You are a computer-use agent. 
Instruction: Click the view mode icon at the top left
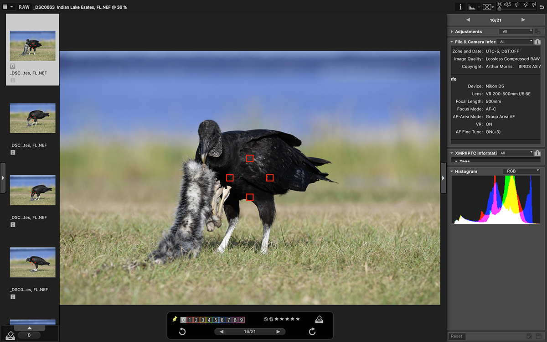[5, 7]
